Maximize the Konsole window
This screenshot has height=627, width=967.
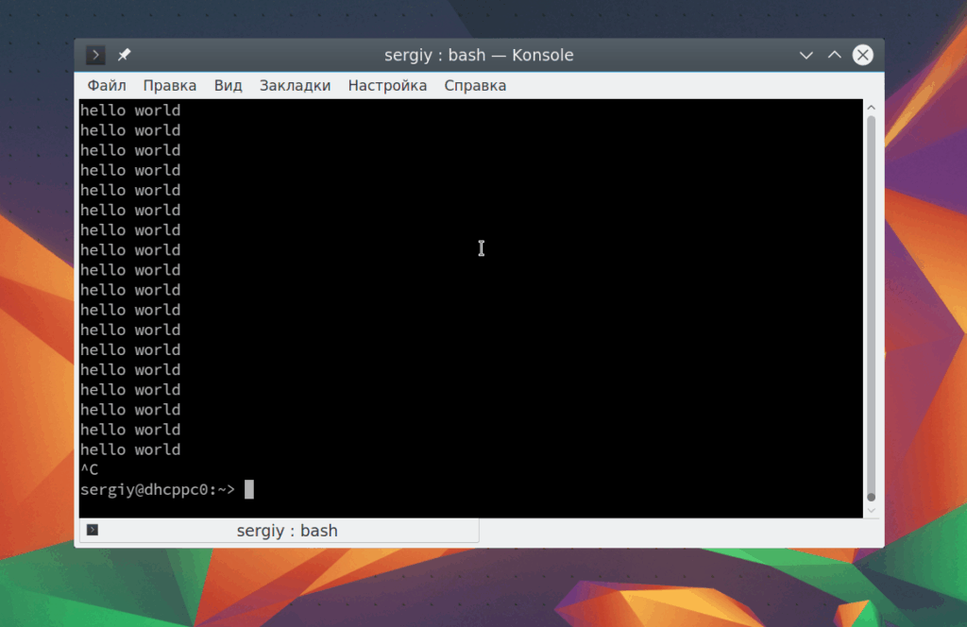[834, 55]
